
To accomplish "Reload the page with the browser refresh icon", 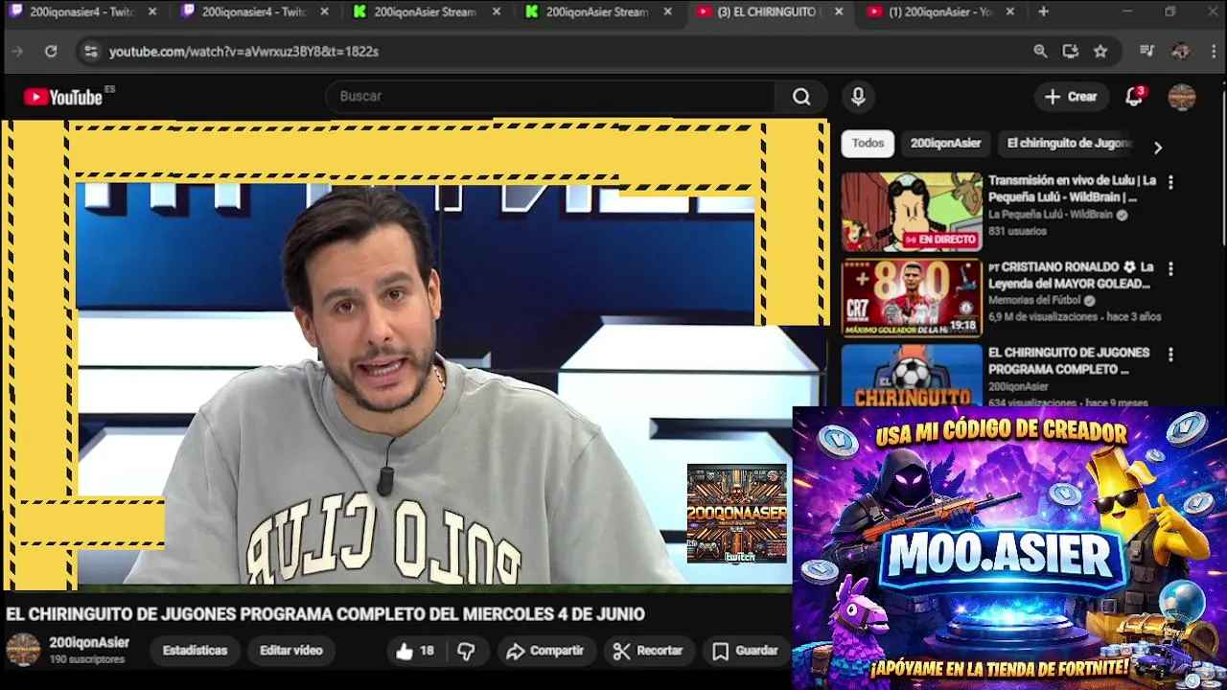I will coord(51,51).
